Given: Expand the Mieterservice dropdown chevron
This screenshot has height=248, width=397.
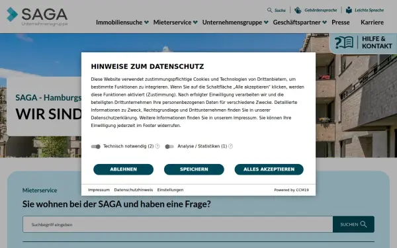Looking at the screenshot, I should coord(195,22).
